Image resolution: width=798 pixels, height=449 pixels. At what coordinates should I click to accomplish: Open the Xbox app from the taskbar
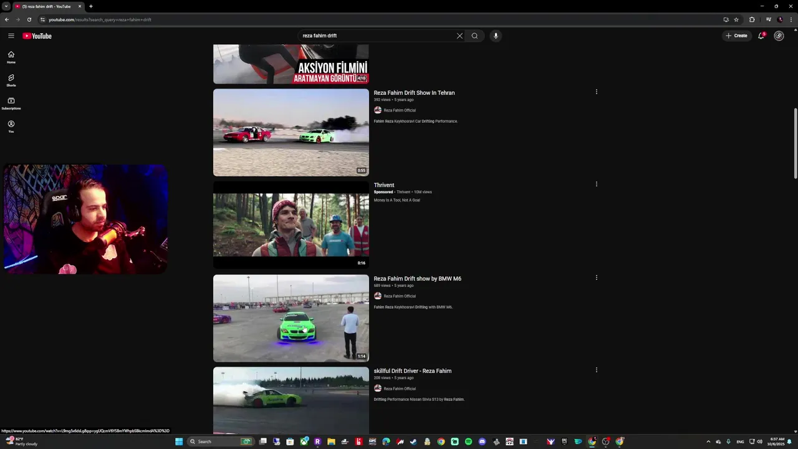304,442
